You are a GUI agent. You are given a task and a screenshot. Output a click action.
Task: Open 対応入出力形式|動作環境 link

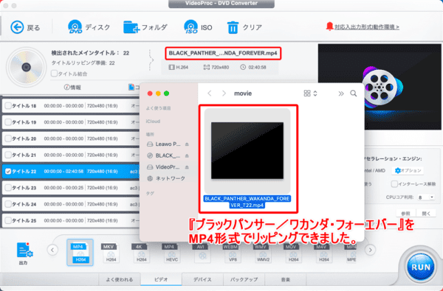pyautogui.click(x=367, y=27)
